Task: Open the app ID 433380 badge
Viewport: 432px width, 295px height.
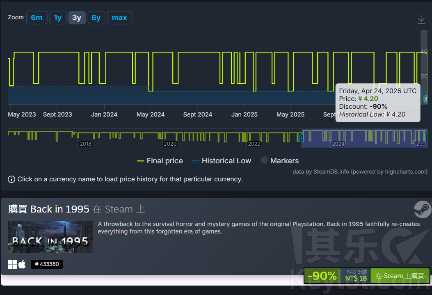Action: (x=47, y=264)
